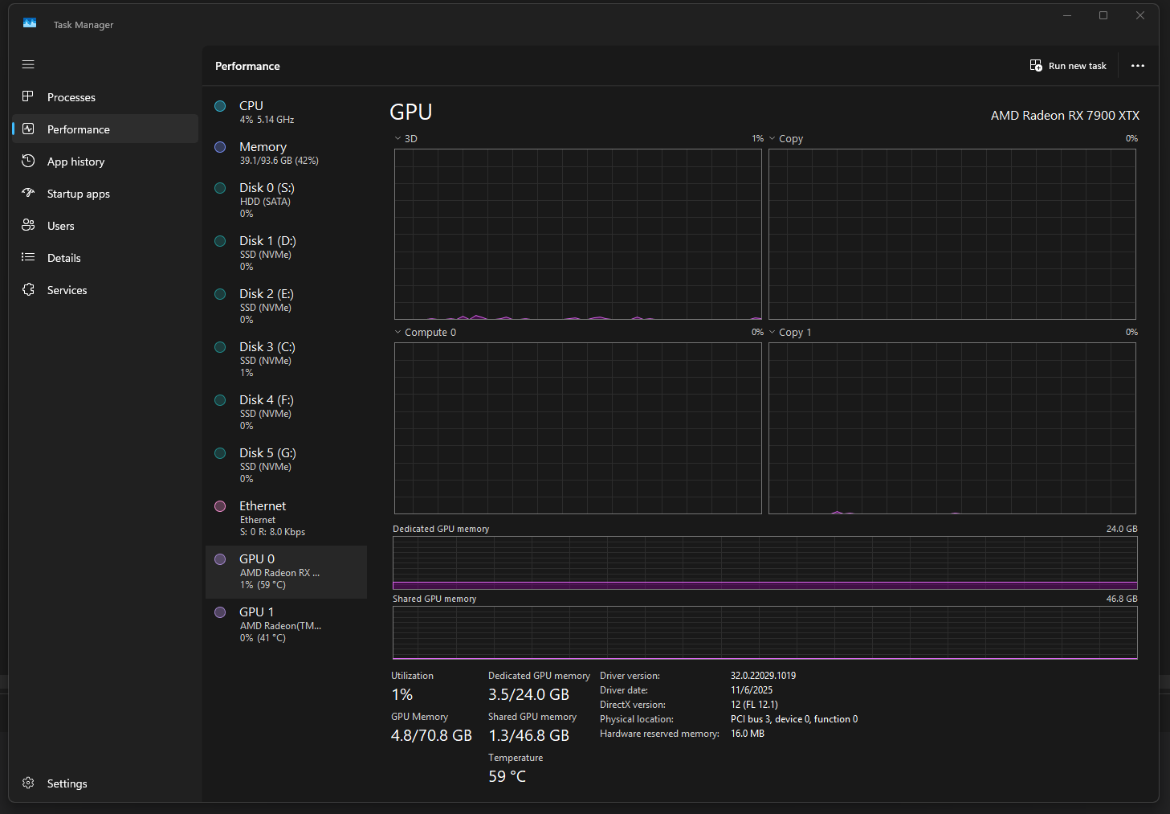
Task: Toggle the hamburger navigation menu
Action: (28, 64)
